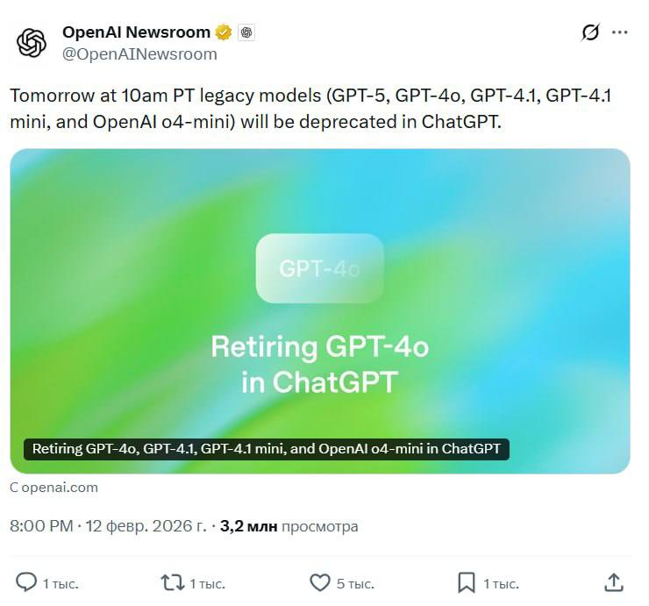The image size is (649, 606).
Task: Click the small OpenAI affiliation badge
Action: point(246,32)
